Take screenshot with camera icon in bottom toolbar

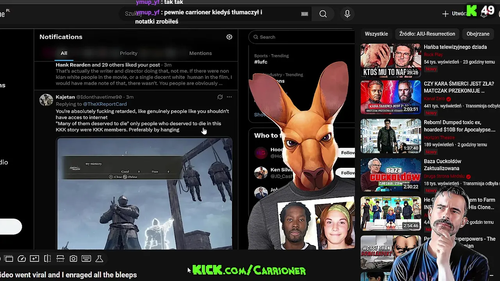(x=73, y=258)
